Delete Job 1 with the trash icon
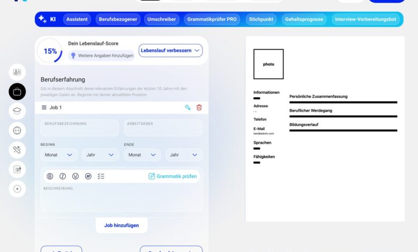418x252 pixels. click(199, 107)
